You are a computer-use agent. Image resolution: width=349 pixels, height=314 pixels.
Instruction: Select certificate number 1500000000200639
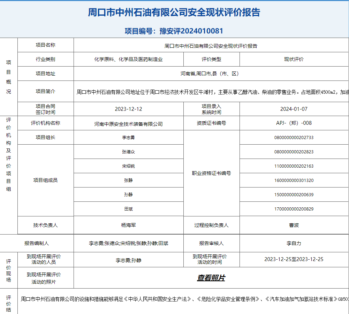pos(294,195)
